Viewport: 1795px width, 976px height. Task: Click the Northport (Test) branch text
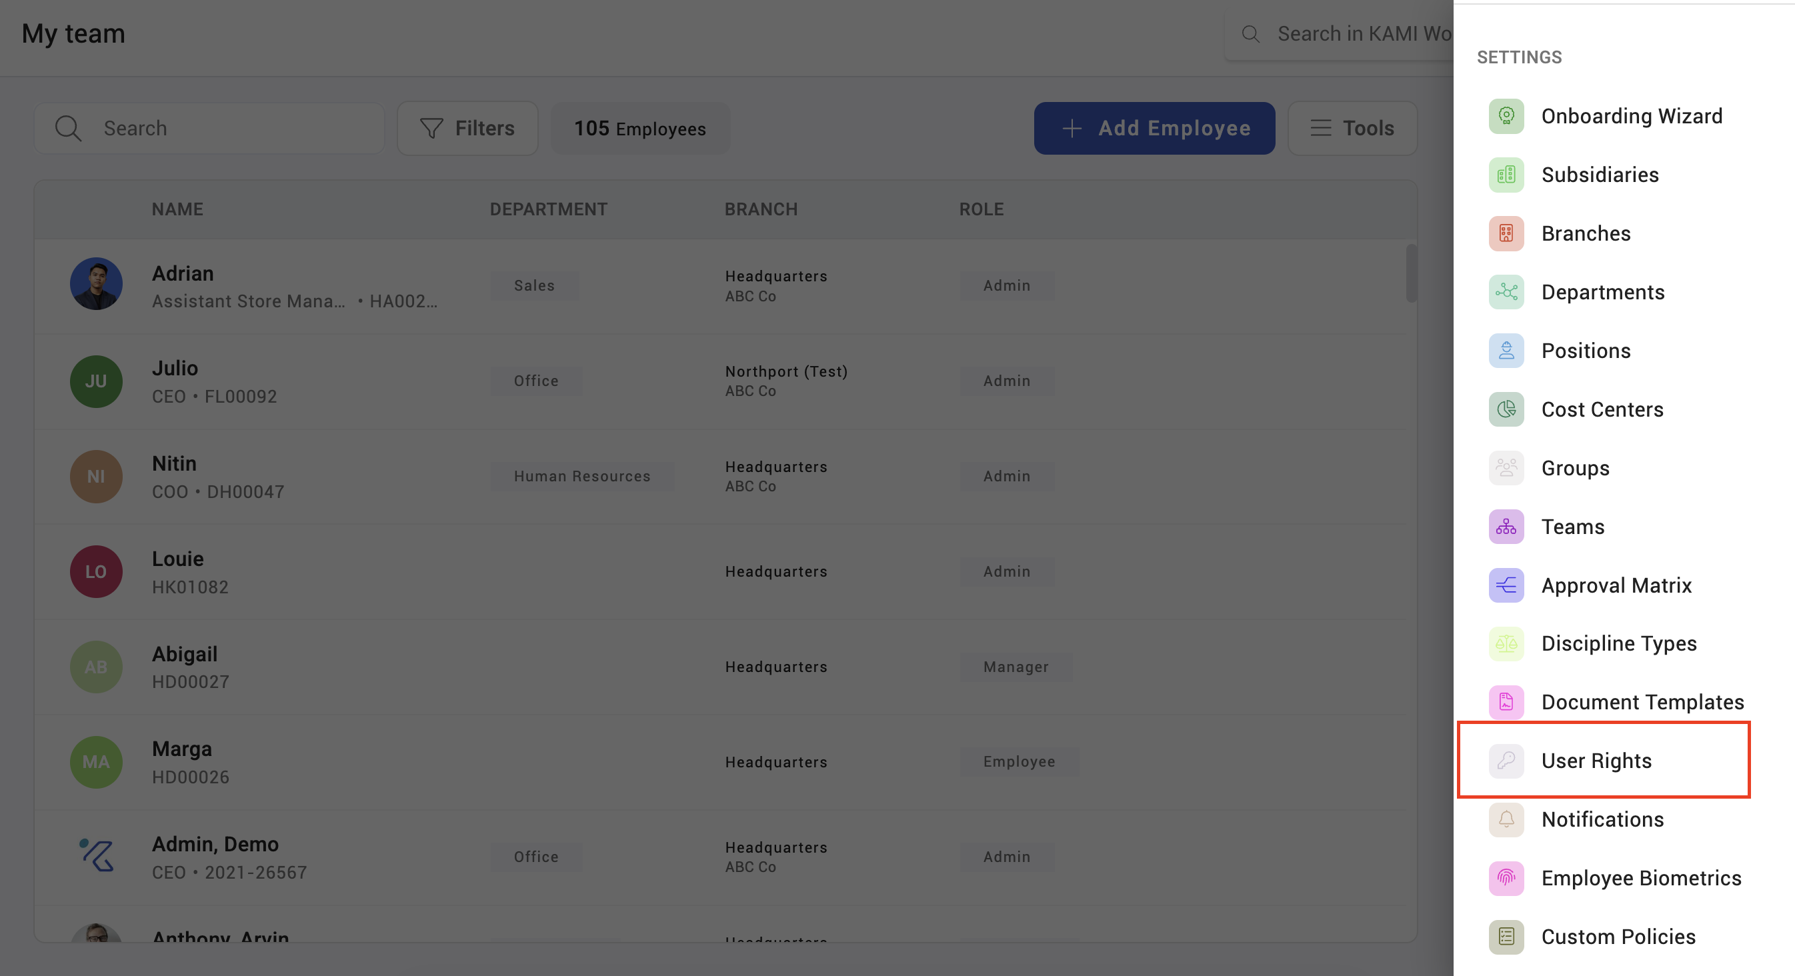coord(786,371)
